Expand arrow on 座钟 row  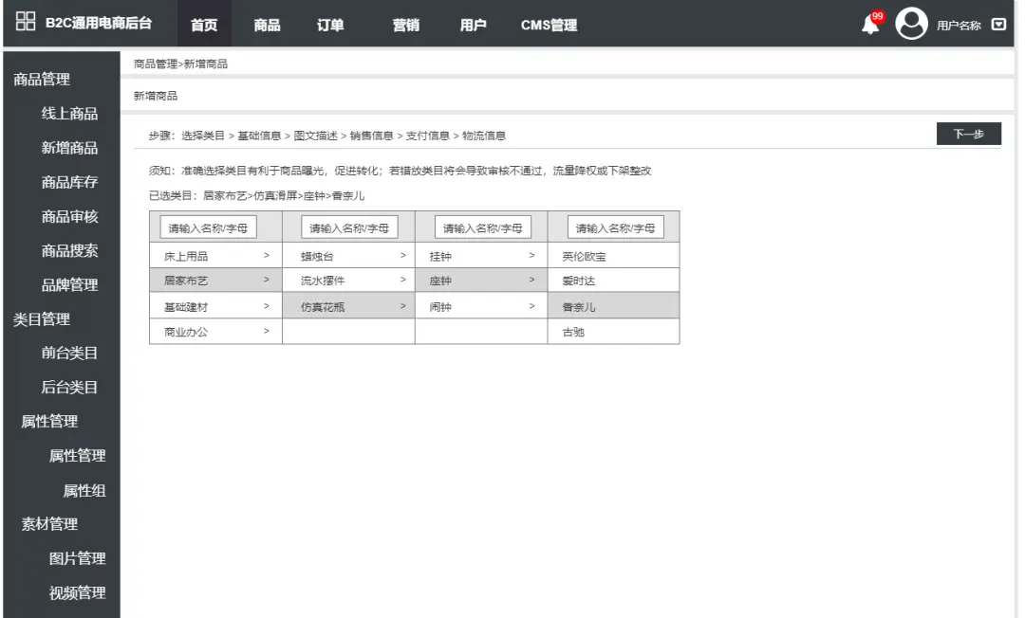click(531, 280)
